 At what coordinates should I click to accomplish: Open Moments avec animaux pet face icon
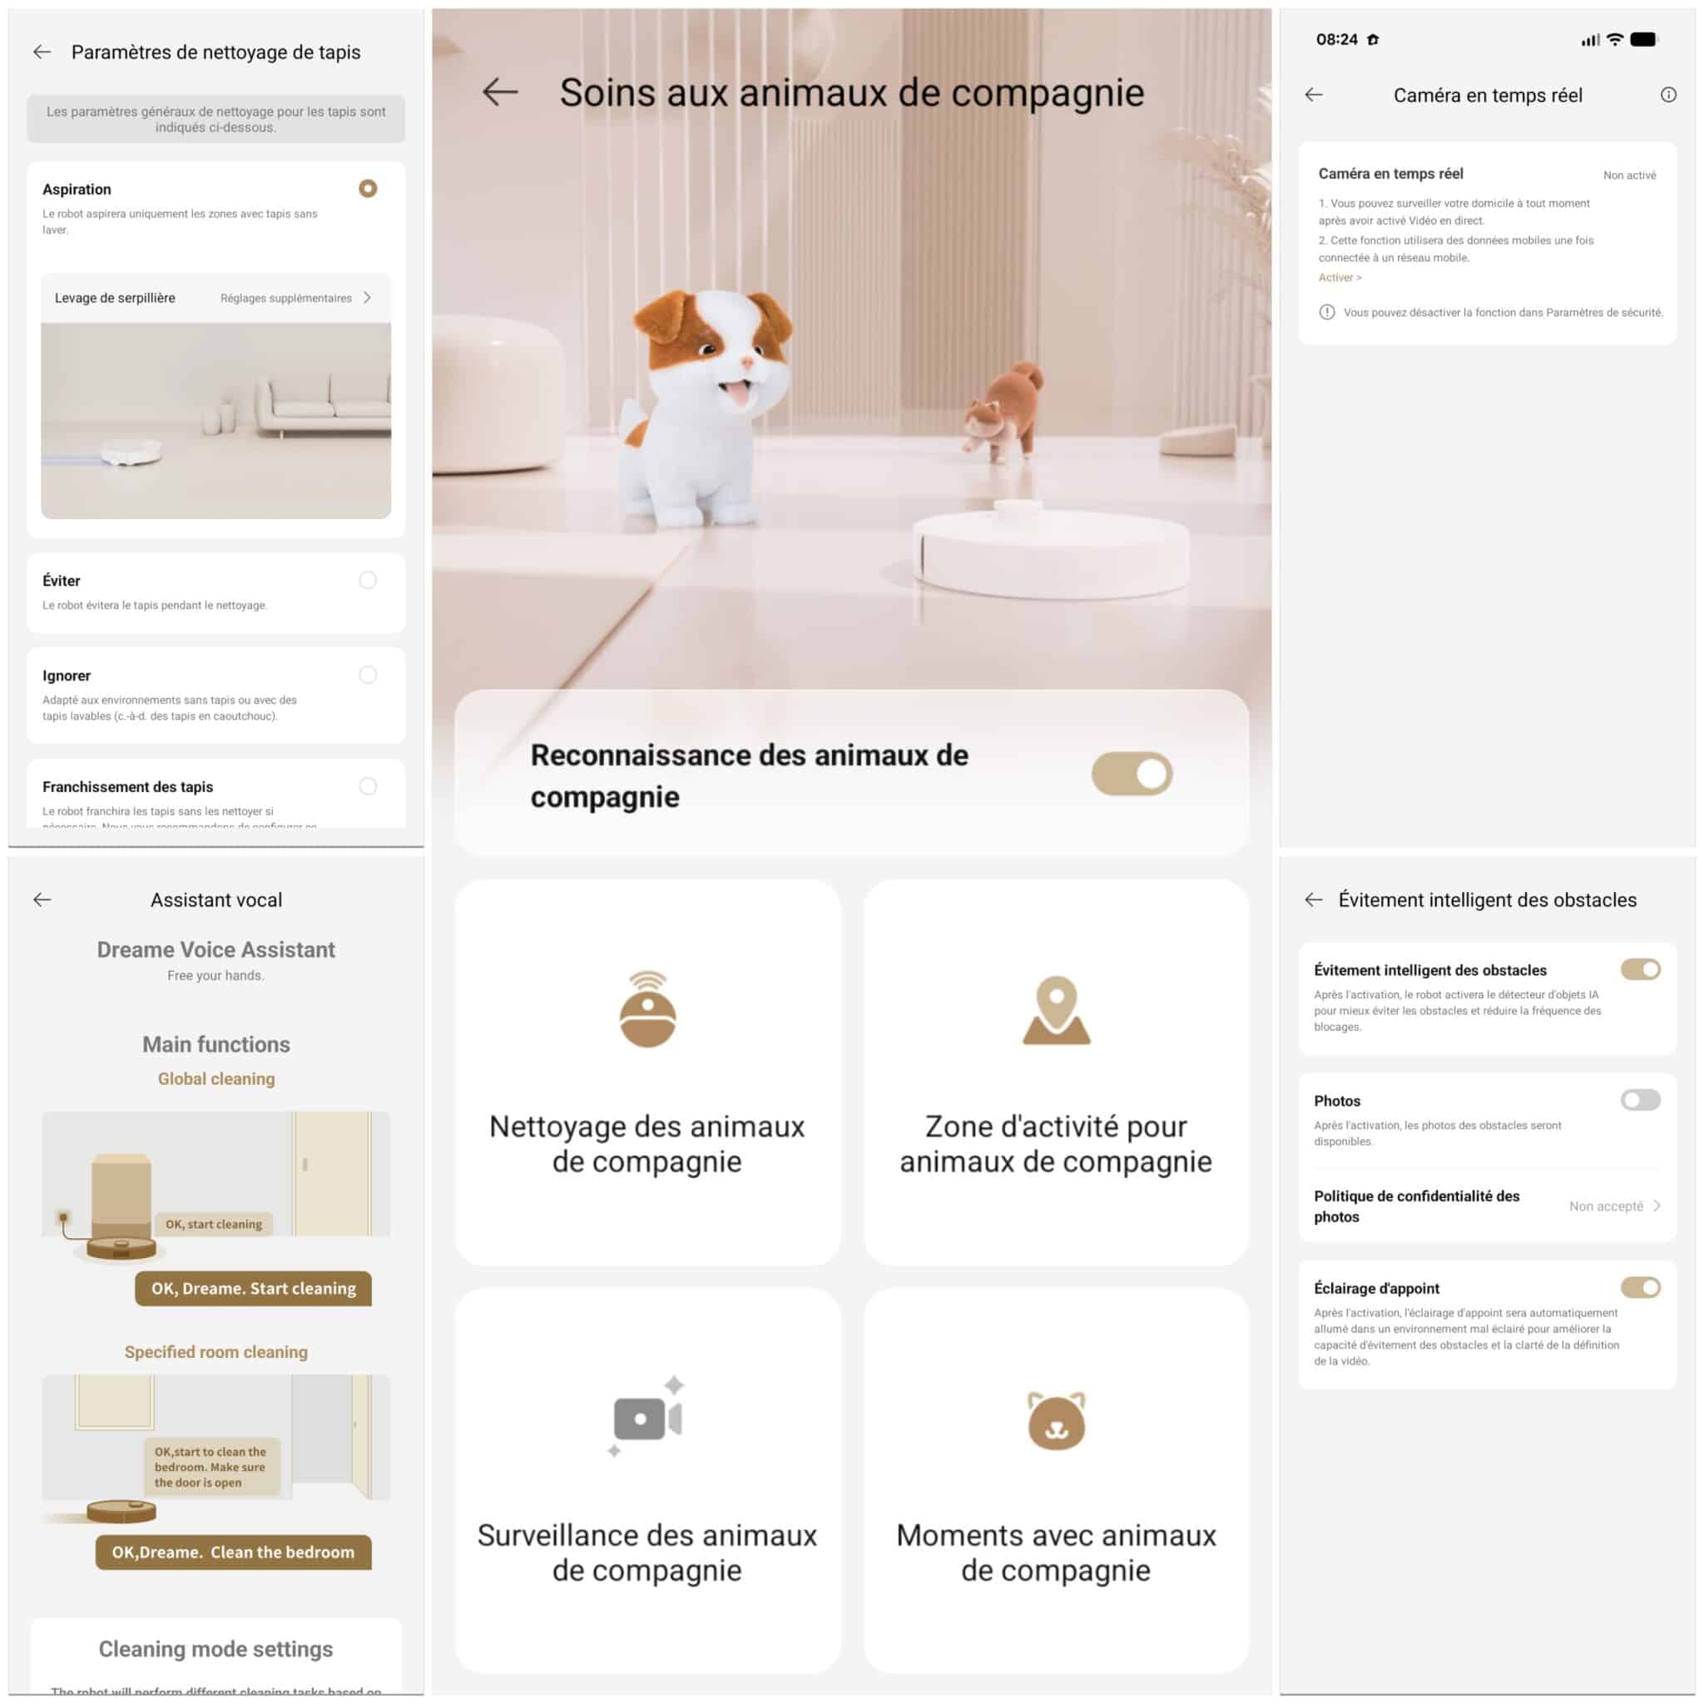(x=1056, y=1420)
